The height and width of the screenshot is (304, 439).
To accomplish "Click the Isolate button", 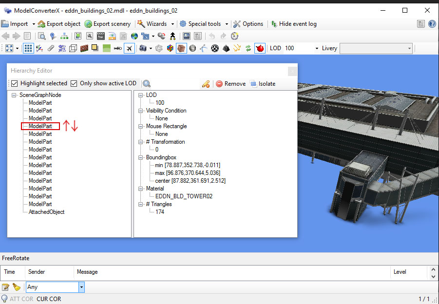I will (263, 84).
